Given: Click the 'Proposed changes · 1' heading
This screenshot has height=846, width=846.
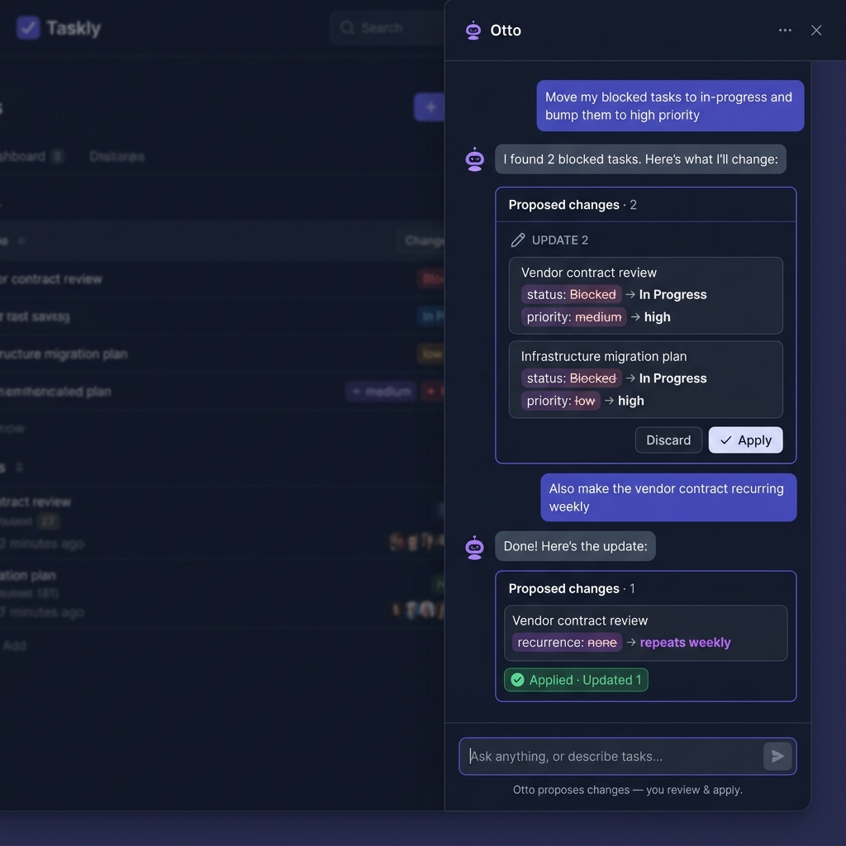Looking at the screenshot, I should pos(572,588).
